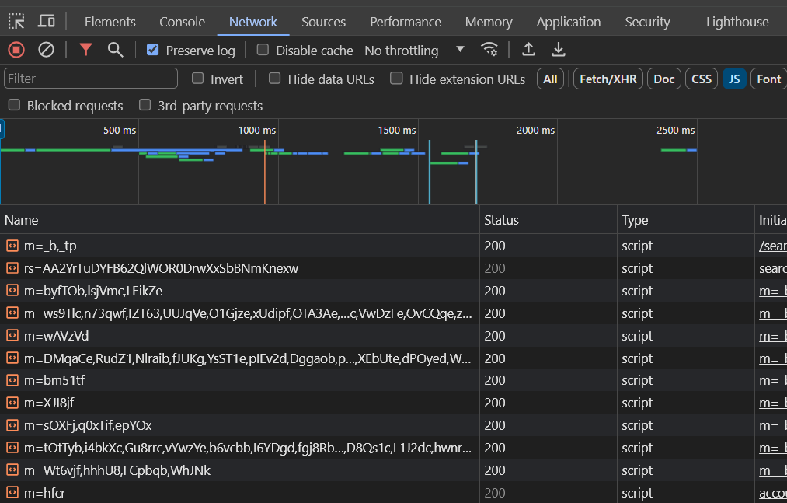Open search with the magnifying glass icon
Viewport: 787px width, 503px height.
tap(115, 49)
